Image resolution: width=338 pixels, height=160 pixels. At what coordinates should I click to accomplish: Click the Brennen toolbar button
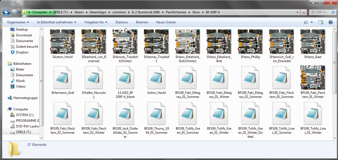pos(142,22)
